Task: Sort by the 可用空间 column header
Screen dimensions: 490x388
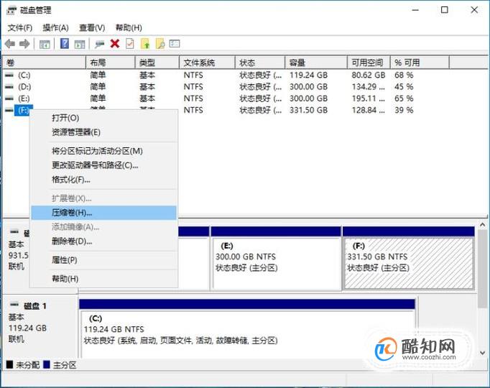Action: pyautogui.click(x=369, y=63)
